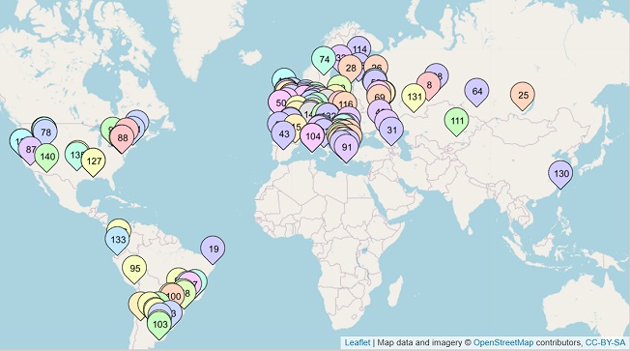Viewport: 630px width, 351px height.
Task: Open the pink marker labeled 50
Action: point(280,102)
